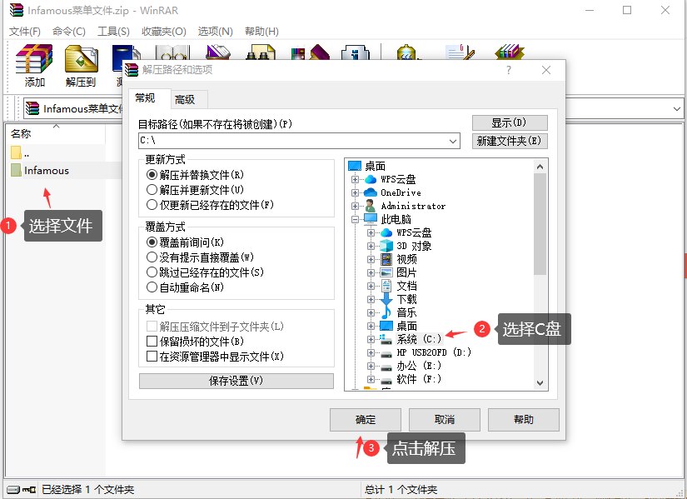
Task: Select 解压并更新文件(U) radio option
Action: pos(152,190)
